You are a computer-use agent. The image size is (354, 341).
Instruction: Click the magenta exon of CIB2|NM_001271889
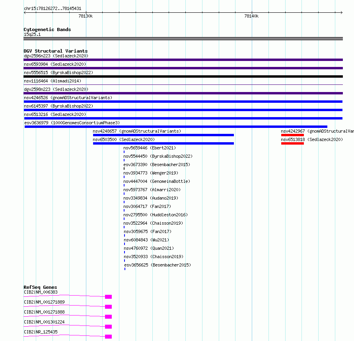coord(108,307)
